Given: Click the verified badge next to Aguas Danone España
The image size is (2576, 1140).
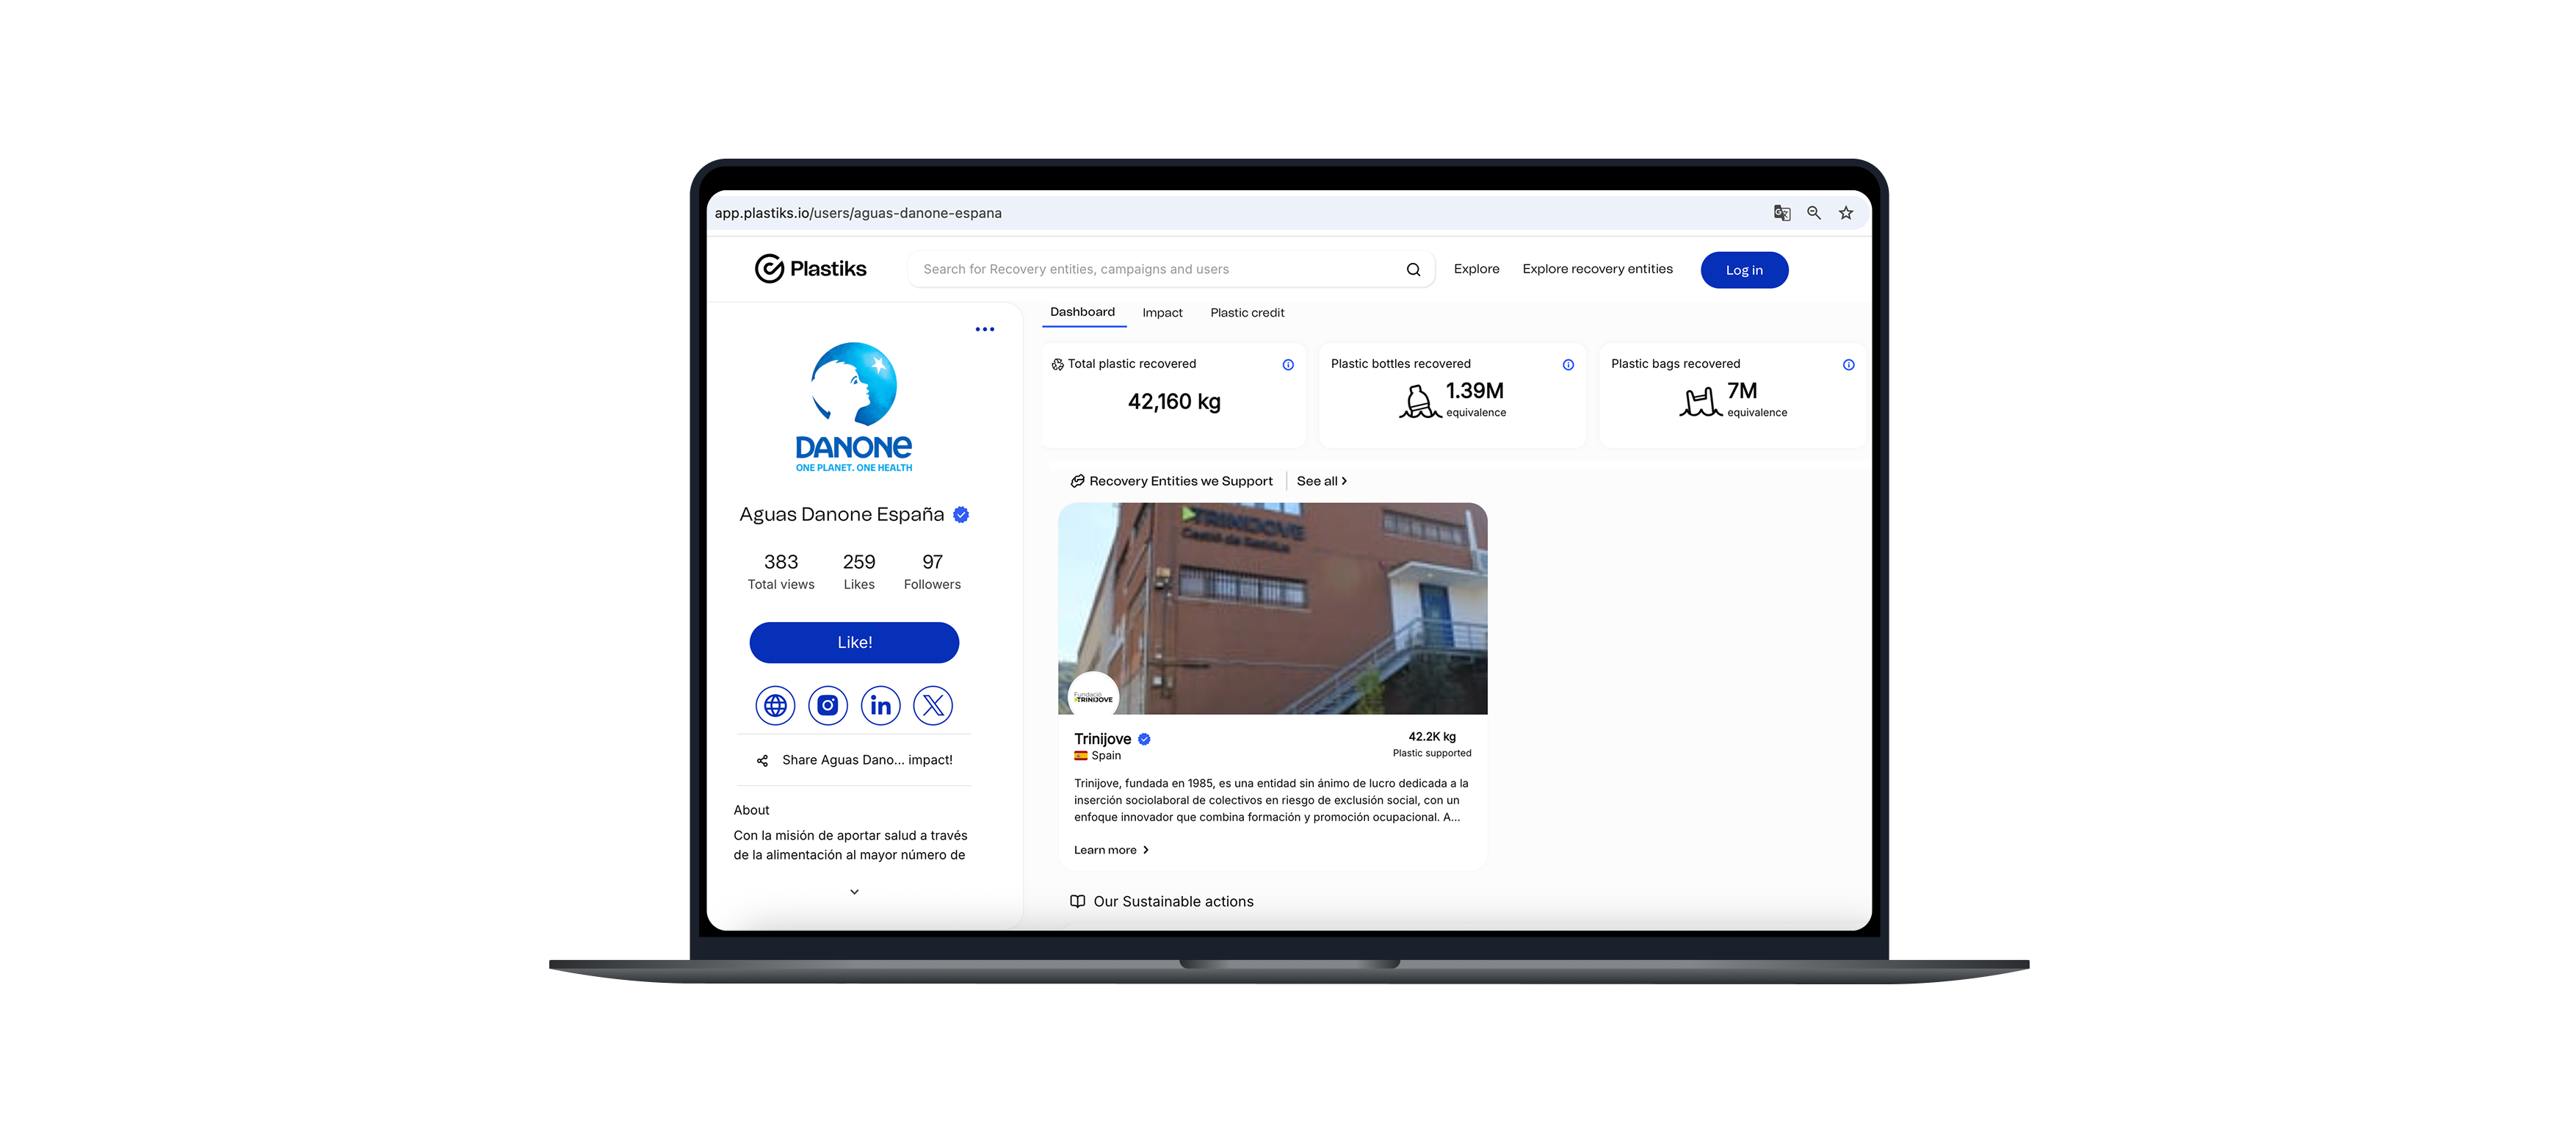Looking at the screenshot, I should [x=961, y=515].
